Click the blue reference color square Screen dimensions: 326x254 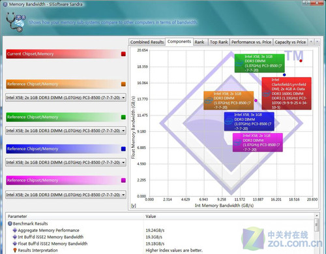tap(123, 149)
